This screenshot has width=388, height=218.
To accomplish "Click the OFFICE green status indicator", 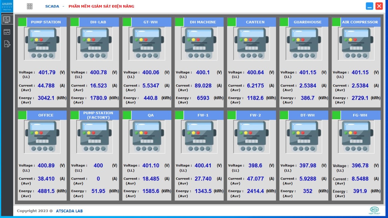I will tap(22, 115).
